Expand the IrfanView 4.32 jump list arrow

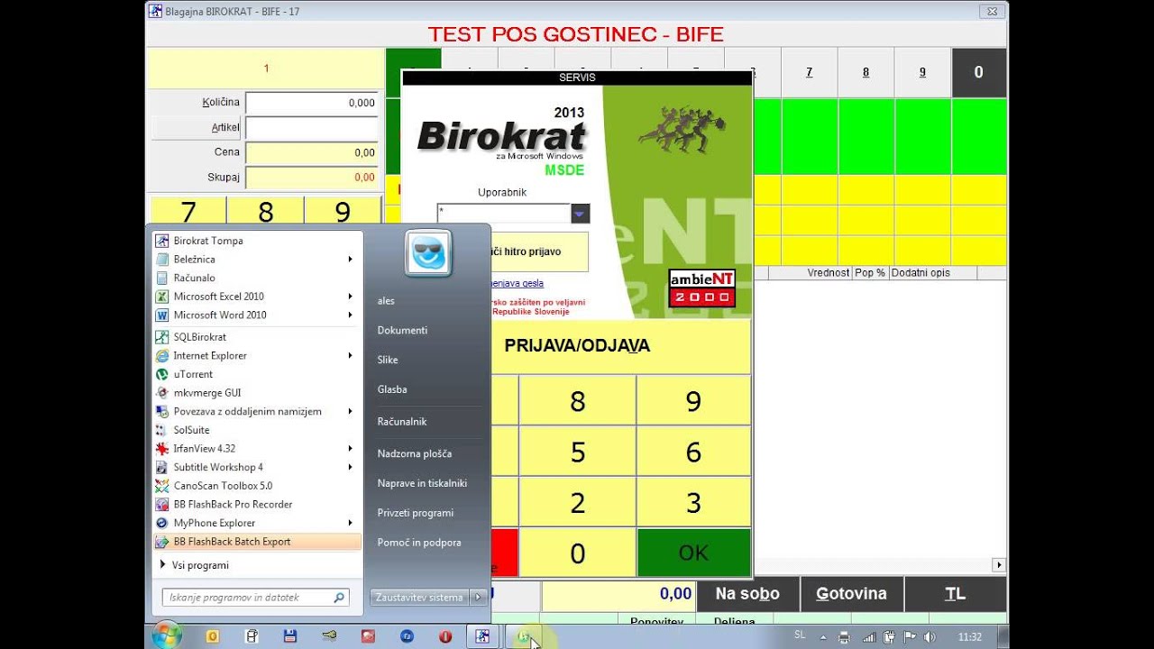(x=350, y=449)
